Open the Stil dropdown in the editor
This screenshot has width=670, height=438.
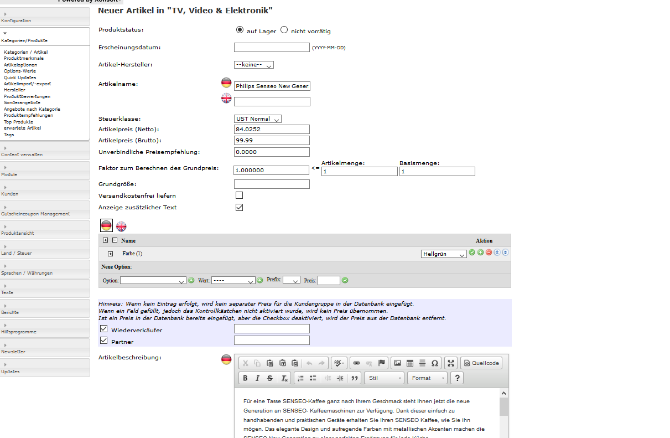click(x=385, y=378)
